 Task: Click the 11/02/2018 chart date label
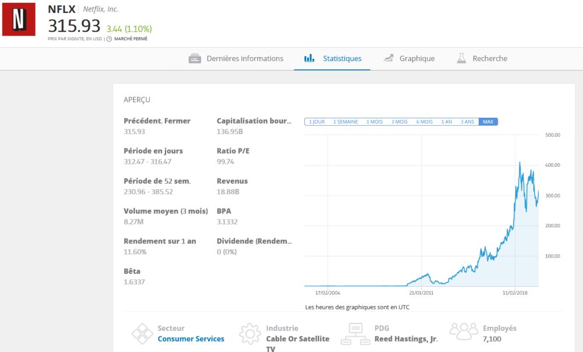point(515,293)
